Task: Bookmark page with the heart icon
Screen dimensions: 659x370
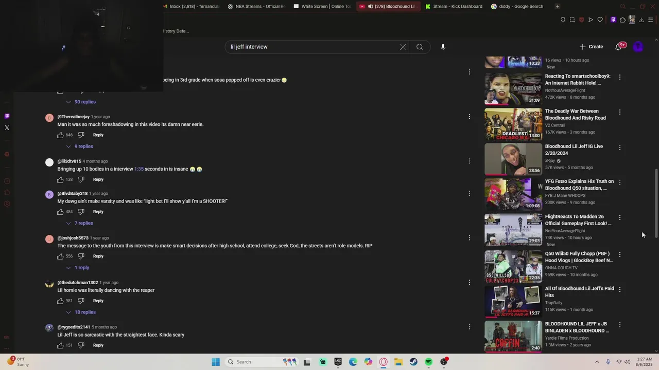Action: 600,20
